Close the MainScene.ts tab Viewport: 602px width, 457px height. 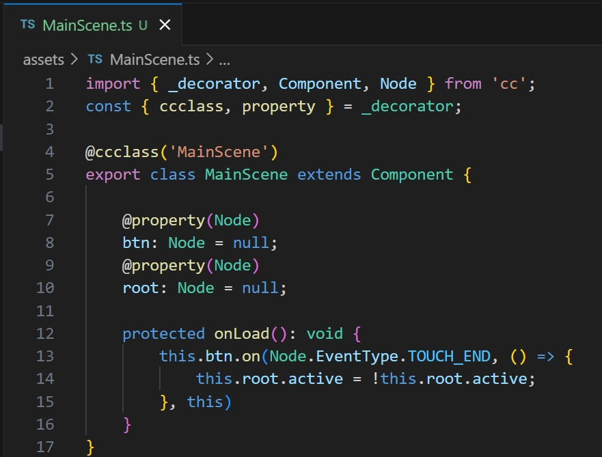click(165, 25)
